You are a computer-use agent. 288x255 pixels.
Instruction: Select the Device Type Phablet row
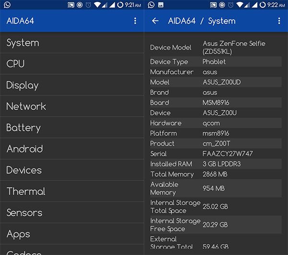[x=216, y=62]
